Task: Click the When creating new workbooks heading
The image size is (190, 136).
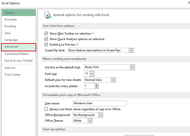Action: point(65,59)
